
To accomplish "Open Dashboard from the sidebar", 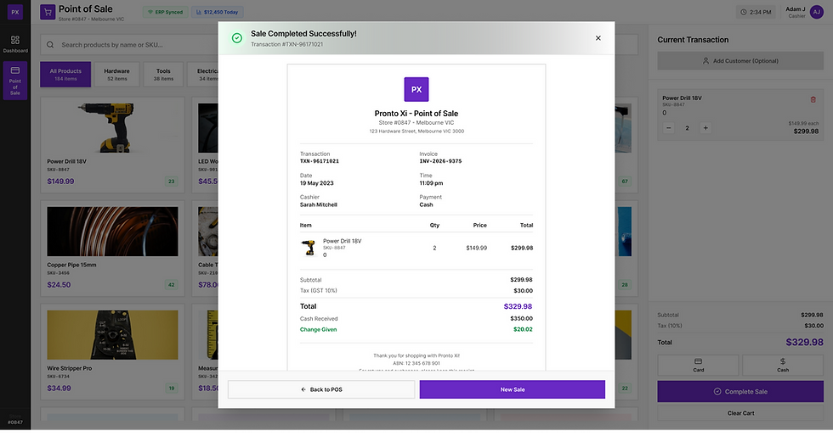I will coord(15,44).
